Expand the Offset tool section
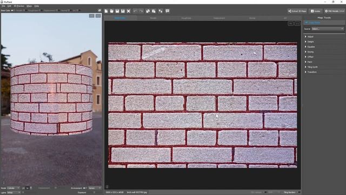 pyautogui.click(x=324, y=57)
